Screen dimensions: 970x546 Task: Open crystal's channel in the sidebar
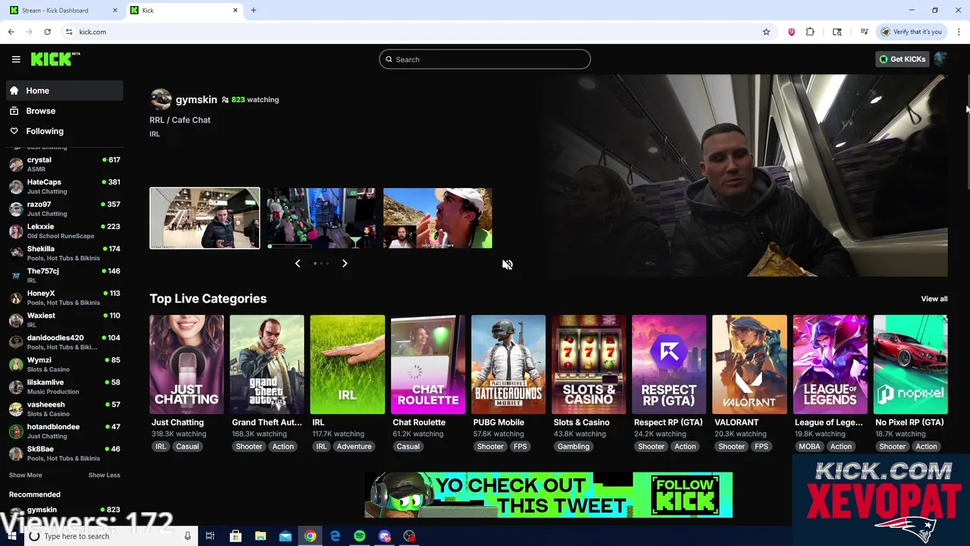(64, 165)
